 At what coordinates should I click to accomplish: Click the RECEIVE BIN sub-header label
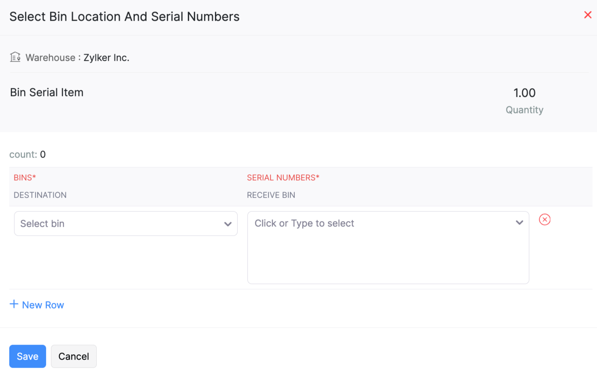click(x=271, y=195)
